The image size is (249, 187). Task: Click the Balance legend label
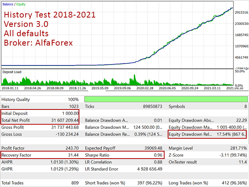point(9,4)
